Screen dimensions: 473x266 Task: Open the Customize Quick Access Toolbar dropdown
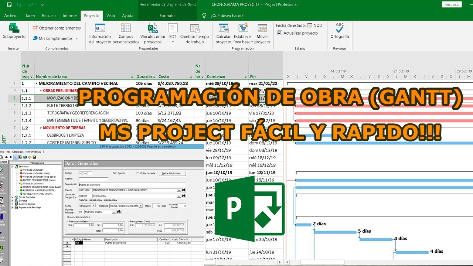42,5
